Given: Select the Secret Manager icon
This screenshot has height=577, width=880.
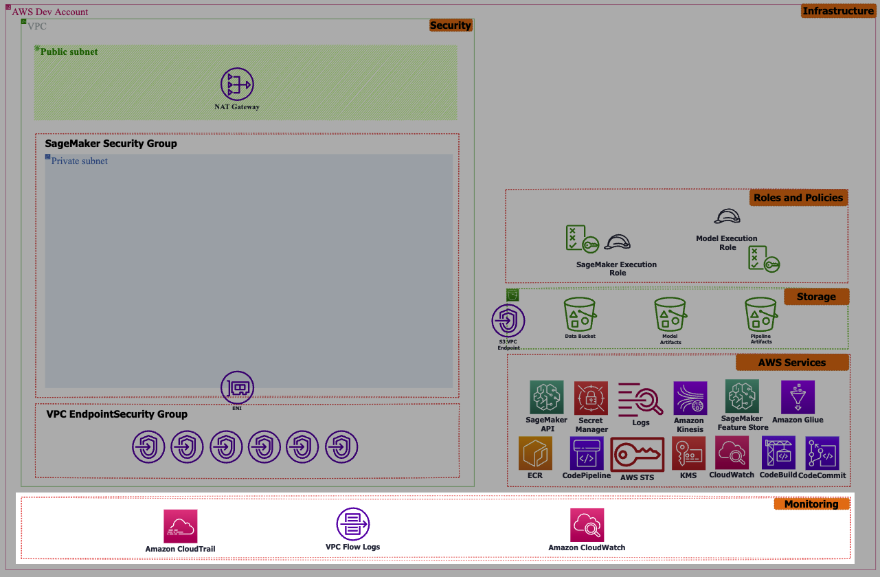Looking at the screenshot, I should (x=591, y=398).
